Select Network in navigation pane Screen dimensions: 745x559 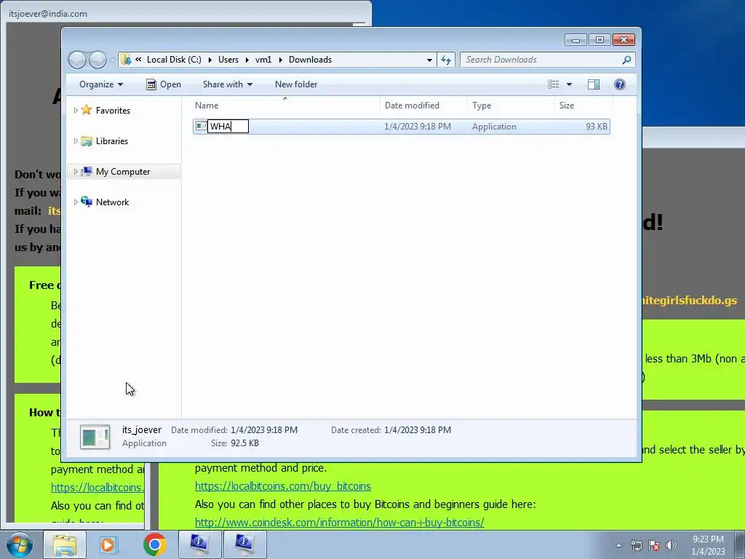pyautogui.click(x=112, y=202)
